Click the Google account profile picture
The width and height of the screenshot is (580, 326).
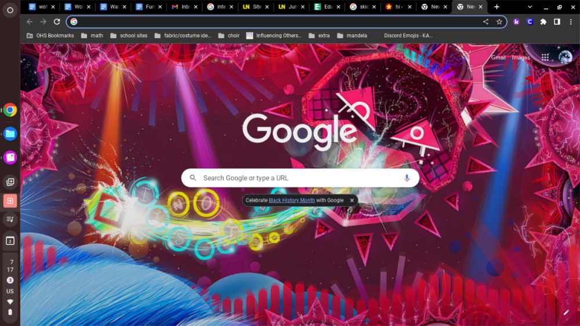point(565,57)
